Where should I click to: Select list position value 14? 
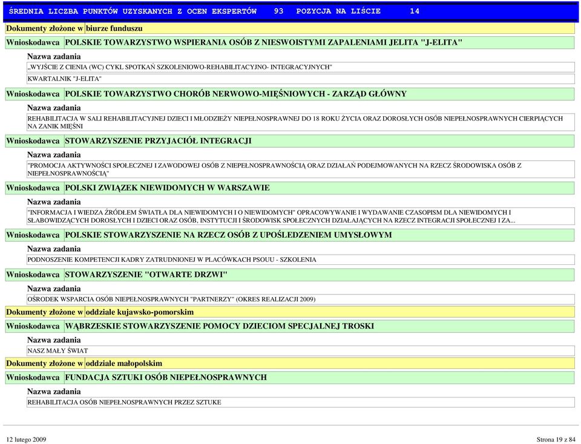[x=415, y=11]
